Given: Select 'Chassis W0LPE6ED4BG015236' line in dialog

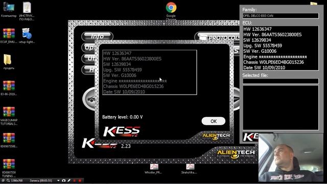Looking at the screenshot, I should click(x=133, y=86).
